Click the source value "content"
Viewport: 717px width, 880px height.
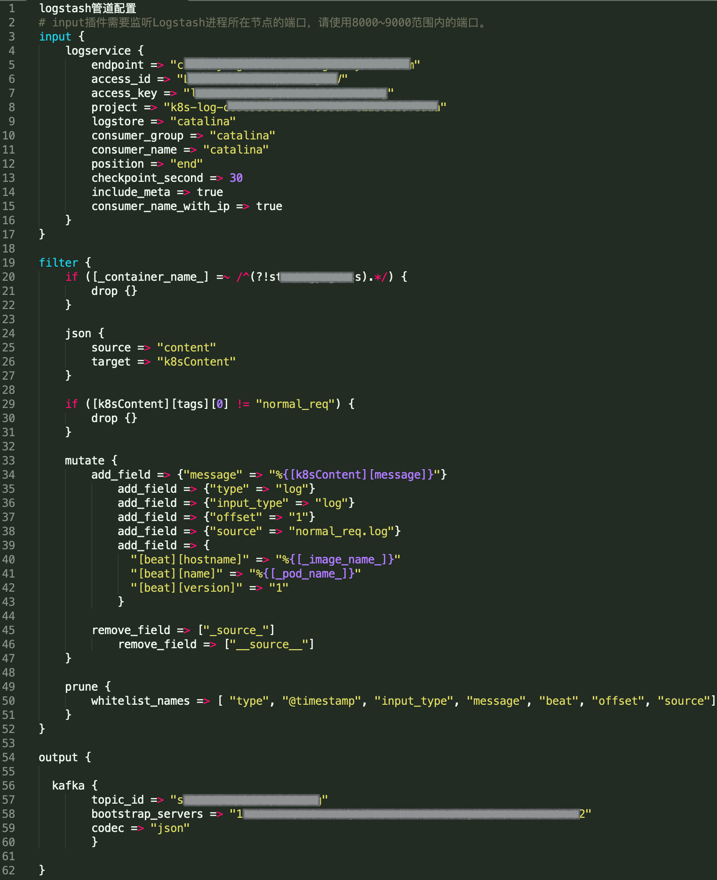pyautogui.click(x=187, y=347)
